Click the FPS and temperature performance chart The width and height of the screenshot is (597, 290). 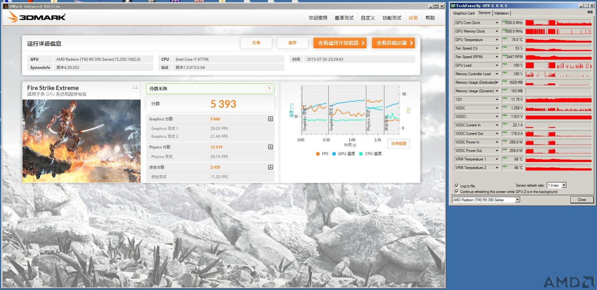[350, 110]
